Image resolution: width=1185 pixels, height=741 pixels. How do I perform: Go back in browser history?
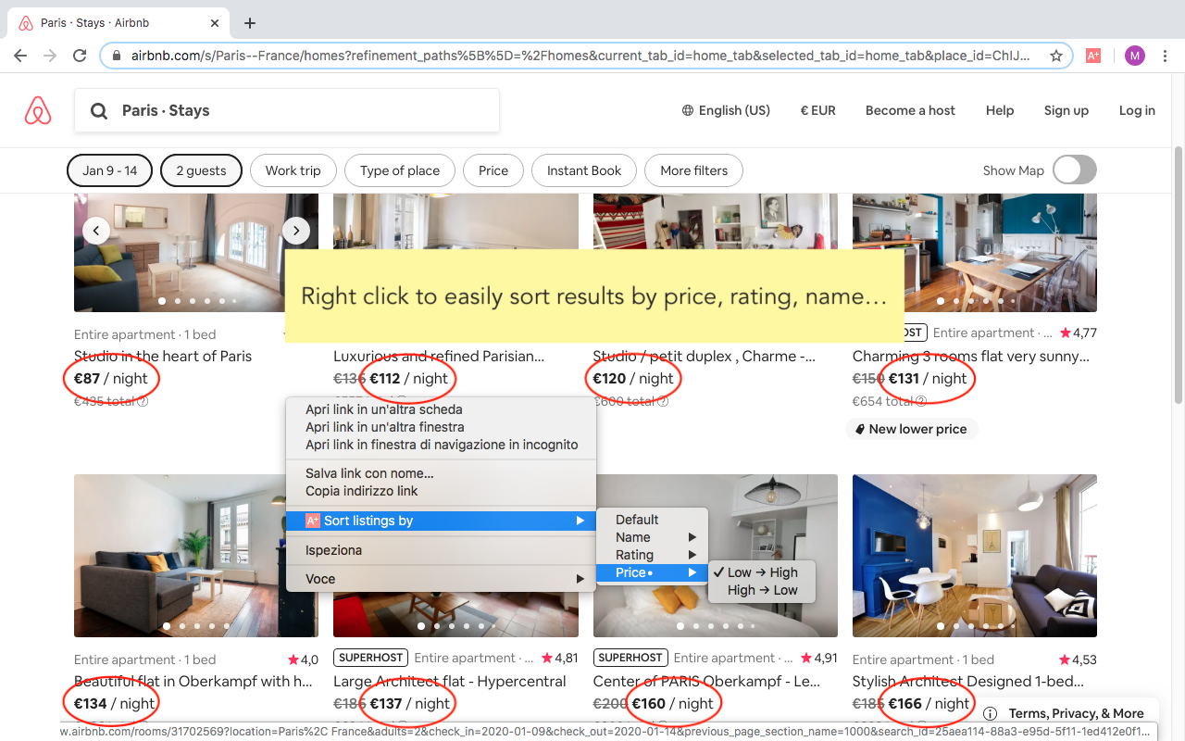20,56
